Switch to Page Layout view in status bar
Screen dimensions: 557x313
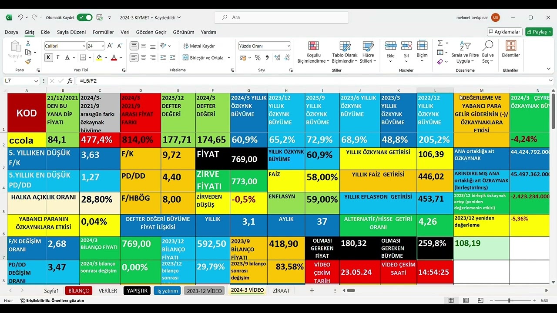point(466,300)
